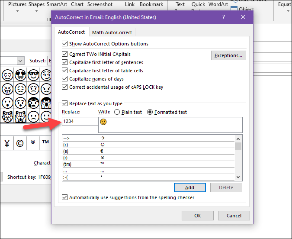Select the heart-eyes smiley emoji
Image resolution: width=292 pixels, height=239 pixels.
[x=20, y=74]
